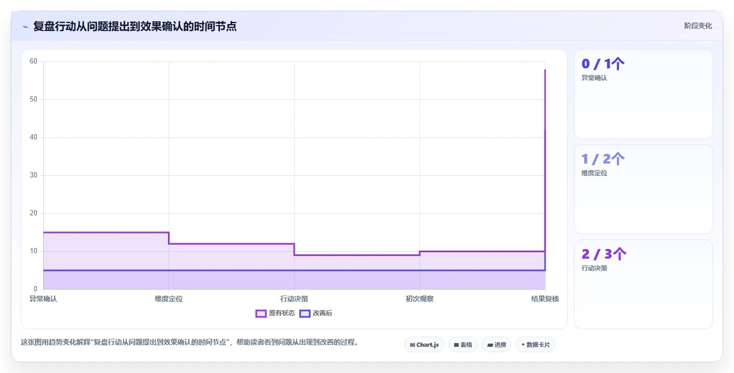Click the 改善后 legend label
The height and width of the screenshot is (373, 734).
322,313
